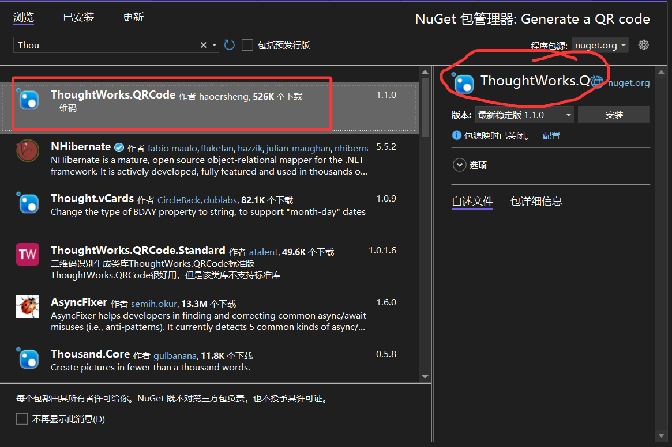Viewport: 672px width, 447px height.
Task: Click version number 5.5.2 of NHibernate
Action: pyautogui.click(x=386, y=146)
